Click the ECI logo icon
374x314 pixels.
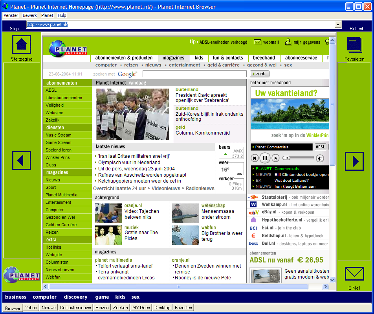253,228
